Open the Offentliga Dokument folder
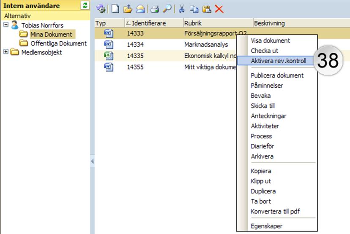The width and height of the screenshot is (350, 234). tap(58, 43)
